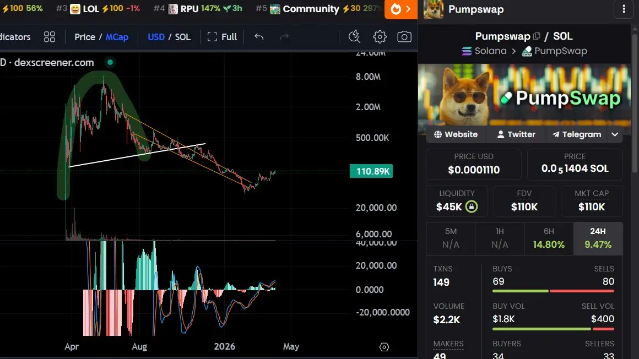
Task: Click the green live status dot
Action: (x=110, y=62)
